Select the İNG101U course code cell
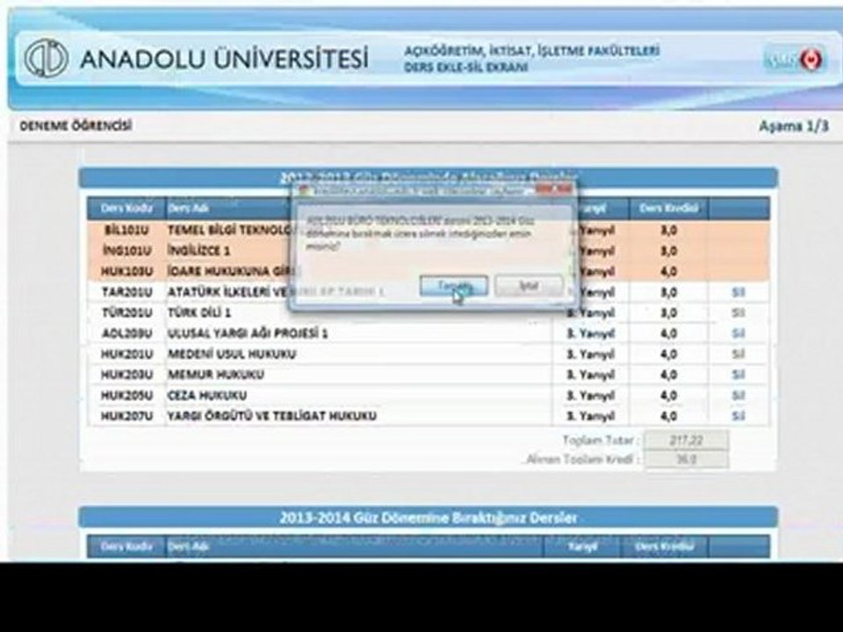This screenshot has height=632, width=843. 126,251
